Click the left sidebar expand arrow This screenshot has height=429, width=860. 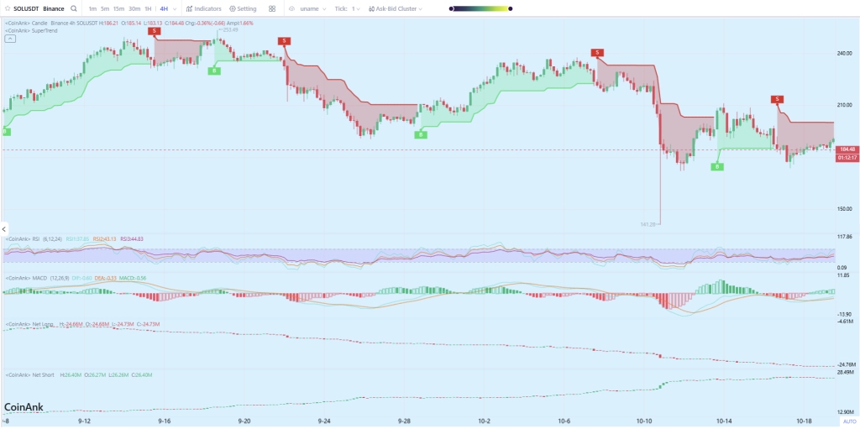[3, 228]
